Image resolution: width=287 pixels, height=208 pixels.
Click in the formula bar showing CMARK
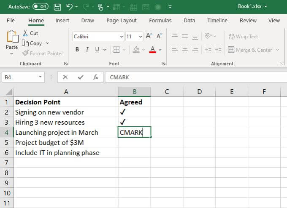coord(196,77)
